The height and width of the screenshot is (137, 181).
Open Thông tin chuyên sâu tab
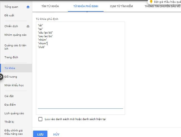click(x=162, y=6)
